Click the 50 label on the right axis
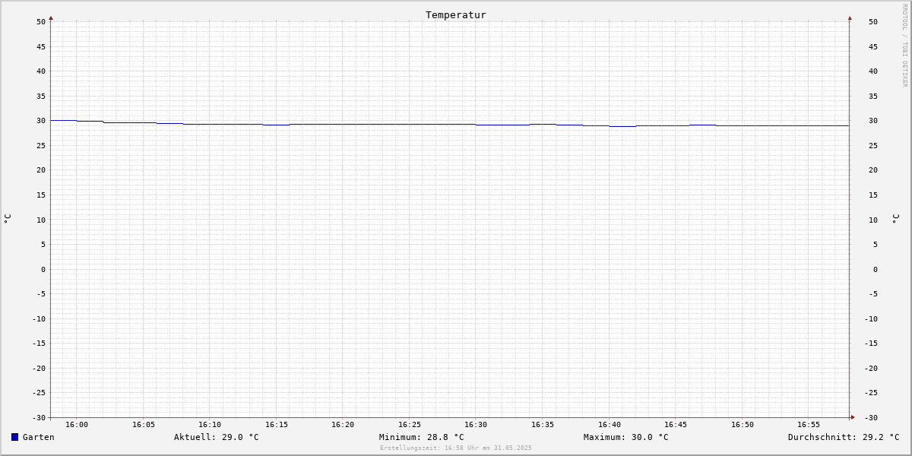 (x=873, y=22)
